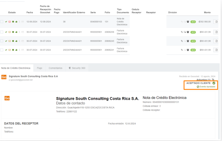Open the PDF document for folio 131
The width and height of the screenshot is (222, 141).
click(x=216, y=21)
